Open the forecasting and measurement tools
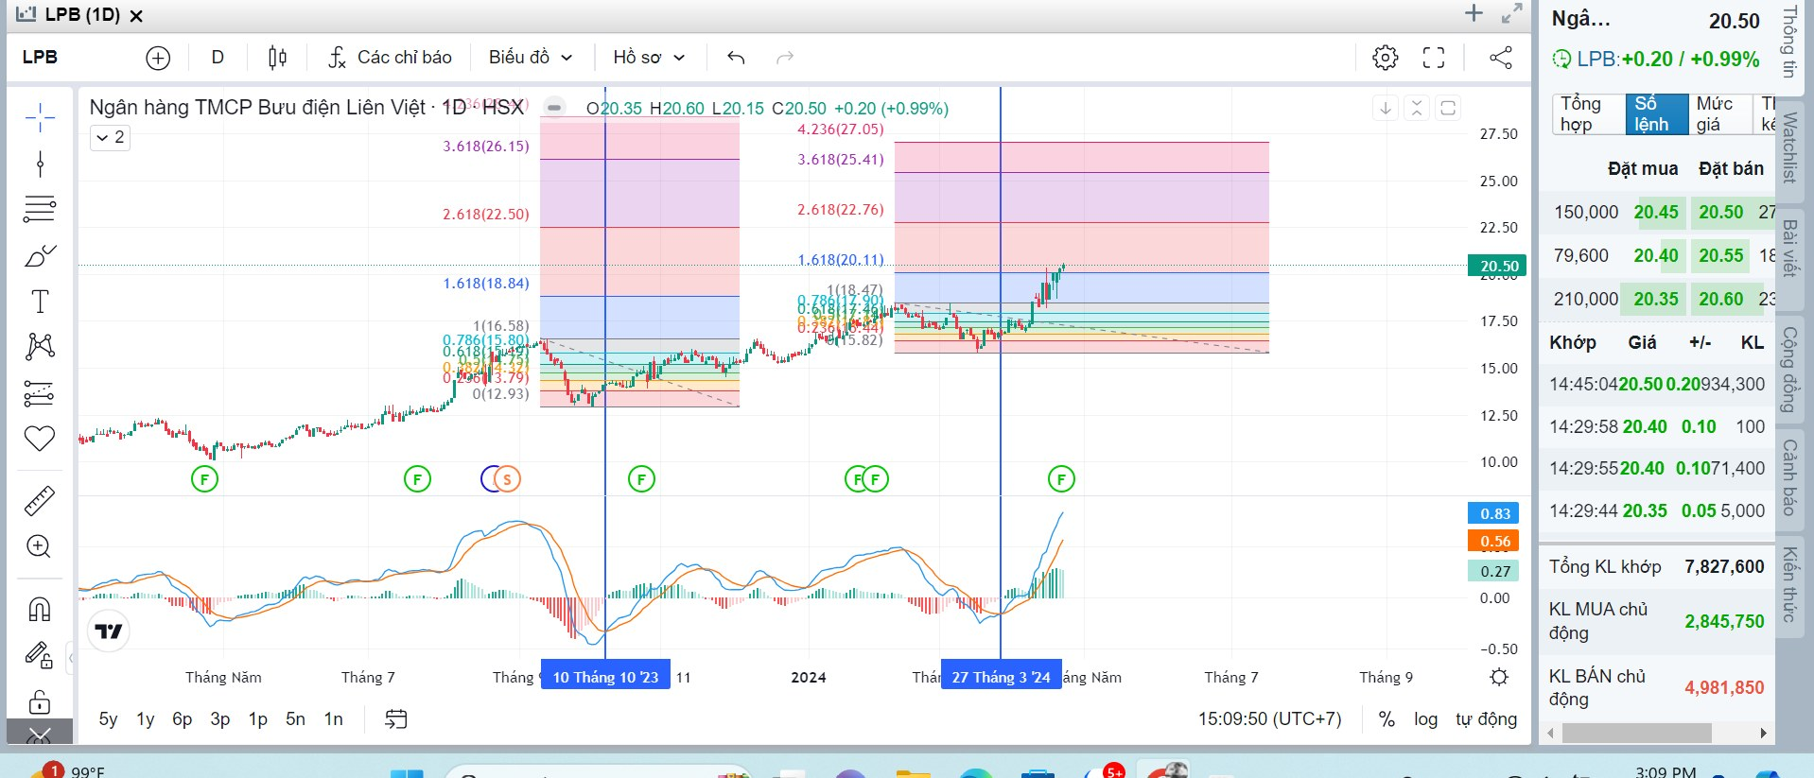1814x778 pixels. [x=40, y=392]
